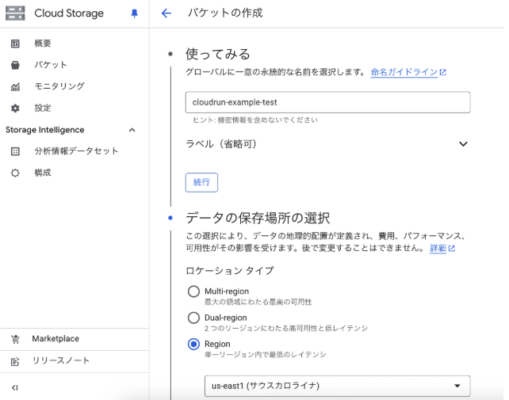Click the ロケーション タイプ label
This screenshot has width=509, height=400.
[230, 271]
